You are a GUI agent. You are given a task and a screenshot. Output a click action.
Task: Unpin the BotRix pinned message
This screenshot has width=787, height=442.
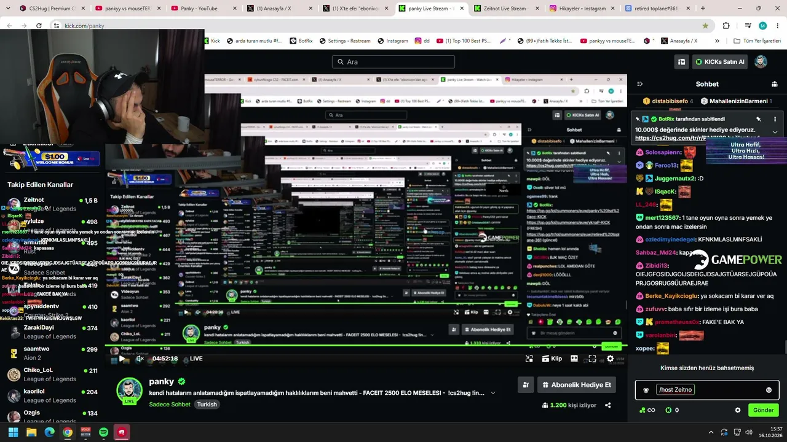759,119
